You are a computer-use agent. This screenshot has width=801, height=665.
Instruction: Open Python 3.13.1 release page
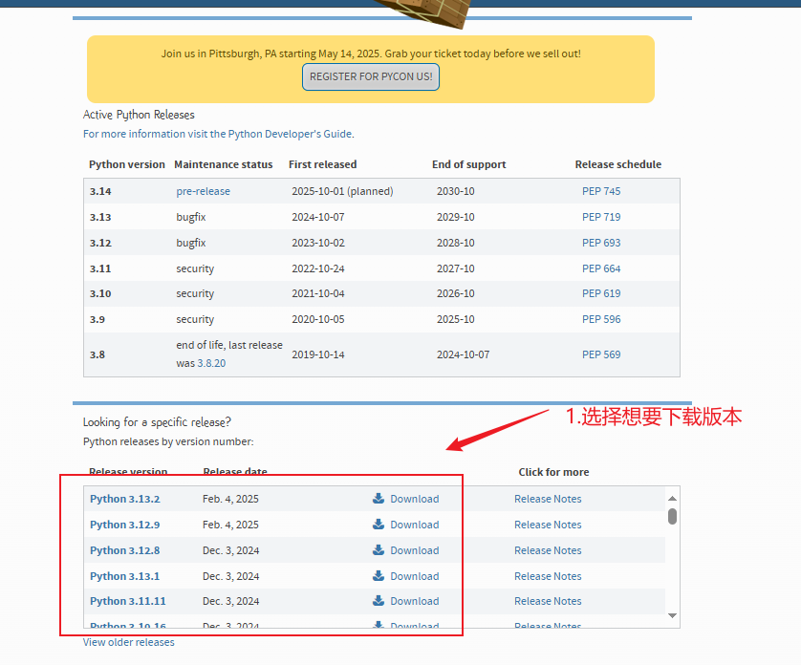(124, 576)
